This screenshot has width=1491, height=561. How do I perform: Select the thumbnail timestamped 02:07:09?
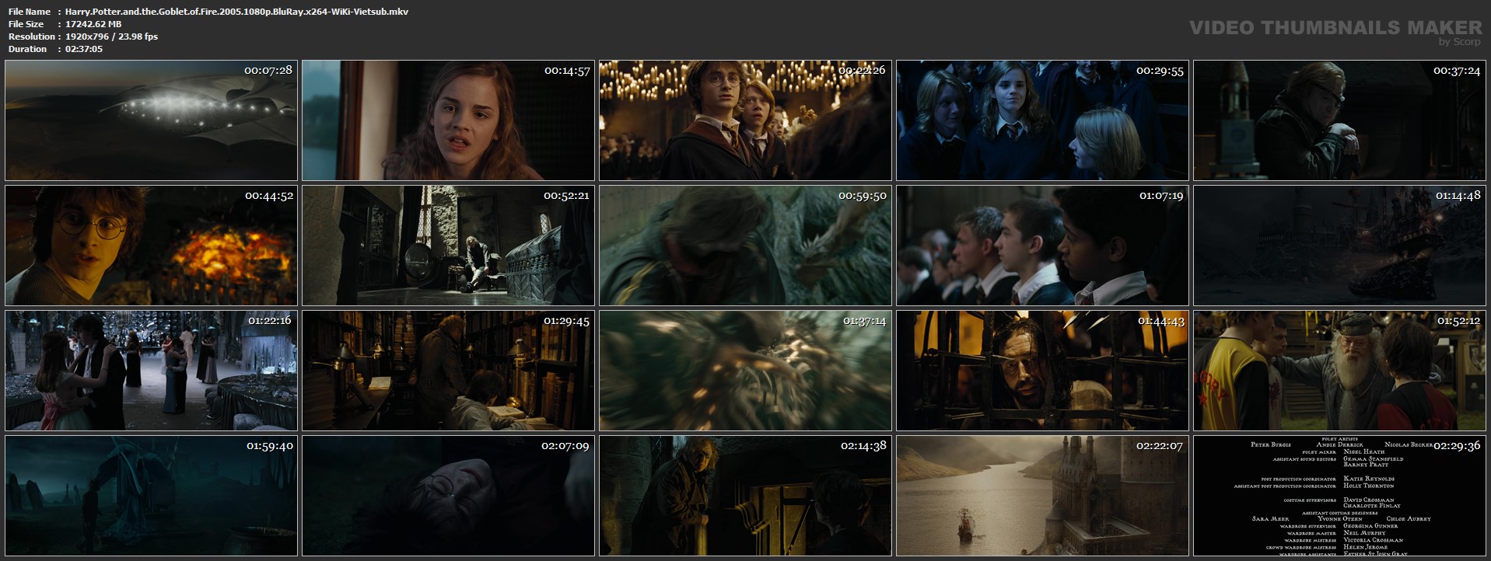click(x=448, y=496)
